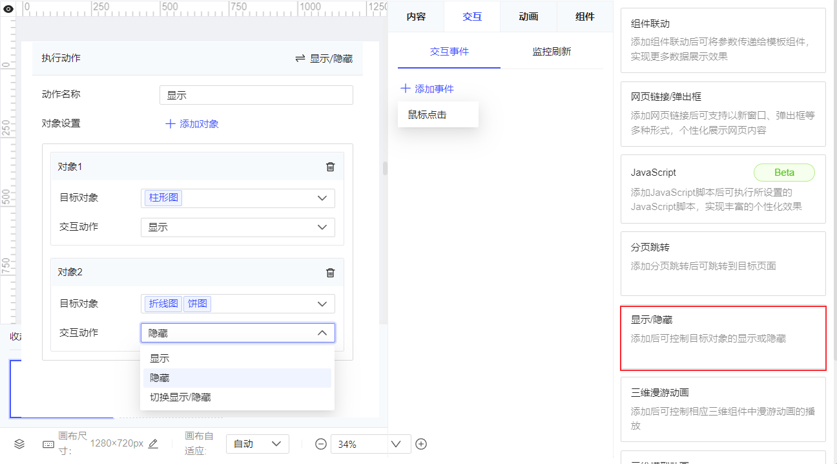
Task: Select the JavaScript action card
Action: 723,189
